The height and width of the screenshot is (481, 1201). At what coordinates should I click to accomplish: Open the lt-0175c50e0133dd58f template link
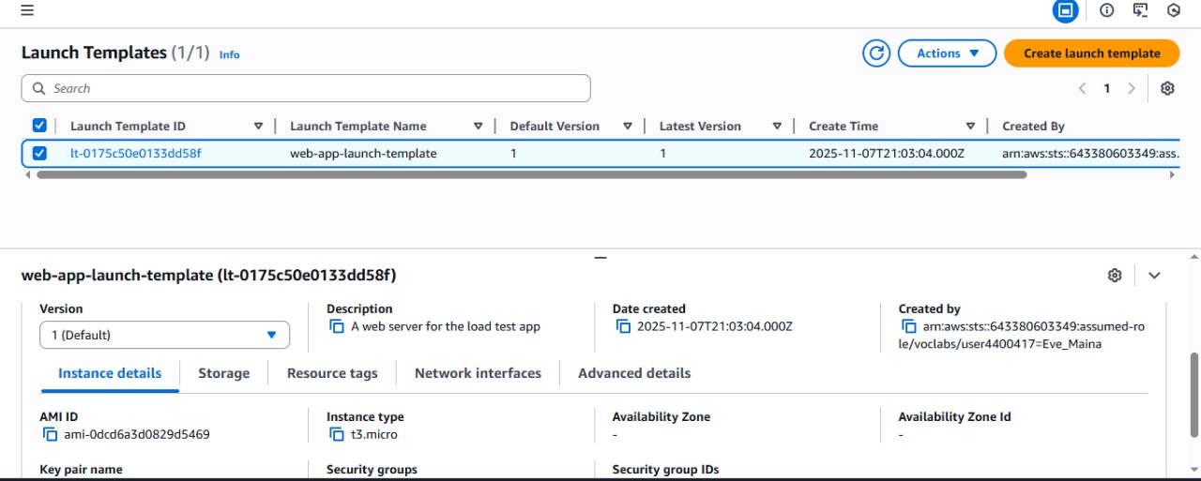(x=135, y=153)
